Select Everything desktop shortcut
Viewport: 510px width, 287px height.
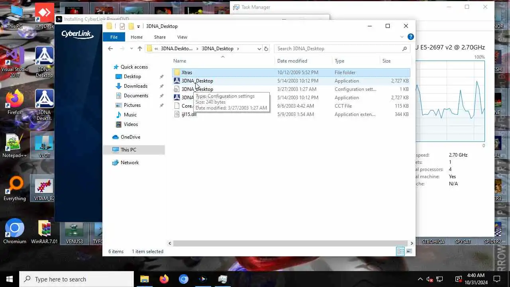15,188
